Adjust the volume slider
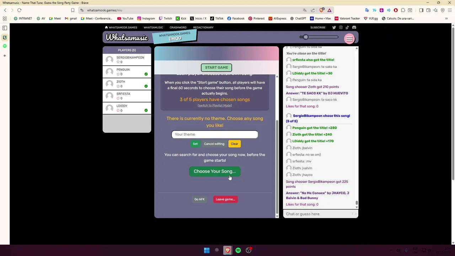455x256 pixels. 320,37
